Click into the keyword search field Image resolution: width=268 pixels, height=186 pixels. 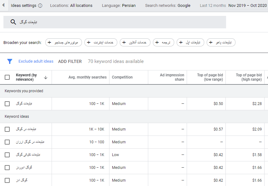(115, 22)
